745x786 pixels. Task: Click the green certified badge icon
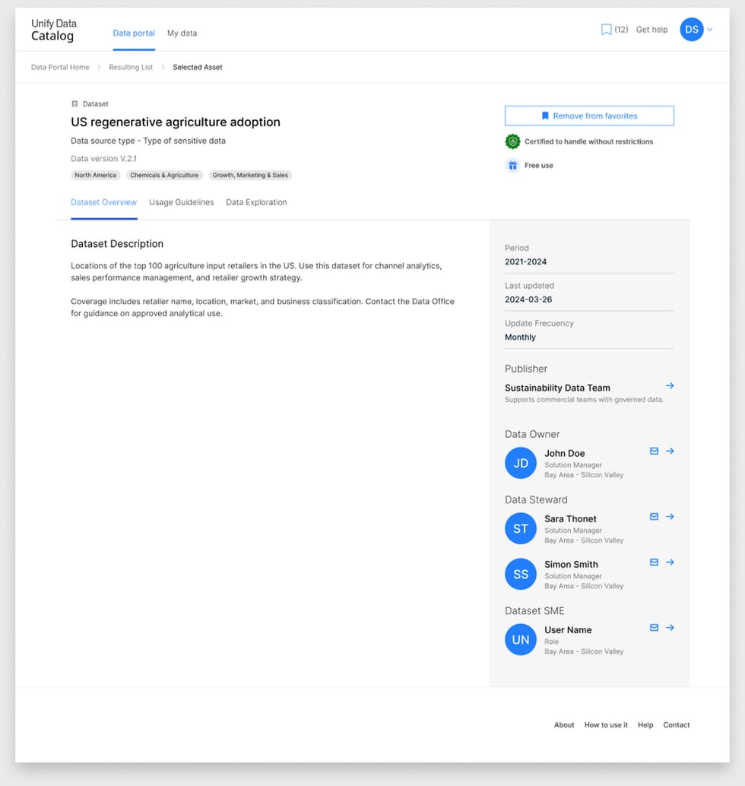(x=512, y=142)
